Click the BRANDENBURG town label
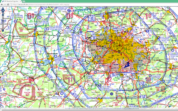This screenshot has height=111, width=178. pyautogui.click(x=53, y=54)
